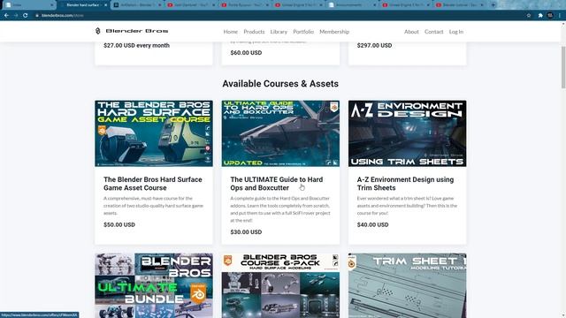This screenshot has width=566, height=318.
Task: Open the About nav link
Action: point(411,32)
